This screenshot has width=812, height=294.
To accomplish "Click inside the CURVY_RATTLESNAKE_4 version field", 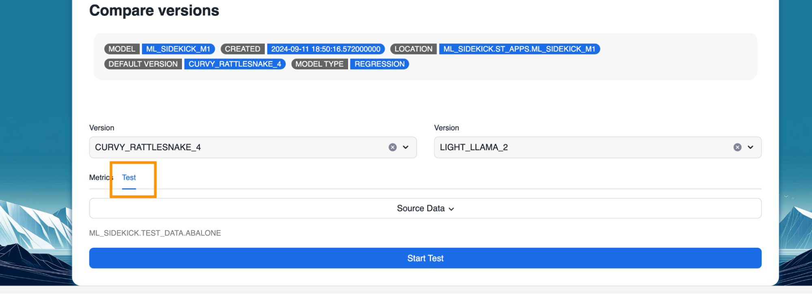I will tap(236, 147).
